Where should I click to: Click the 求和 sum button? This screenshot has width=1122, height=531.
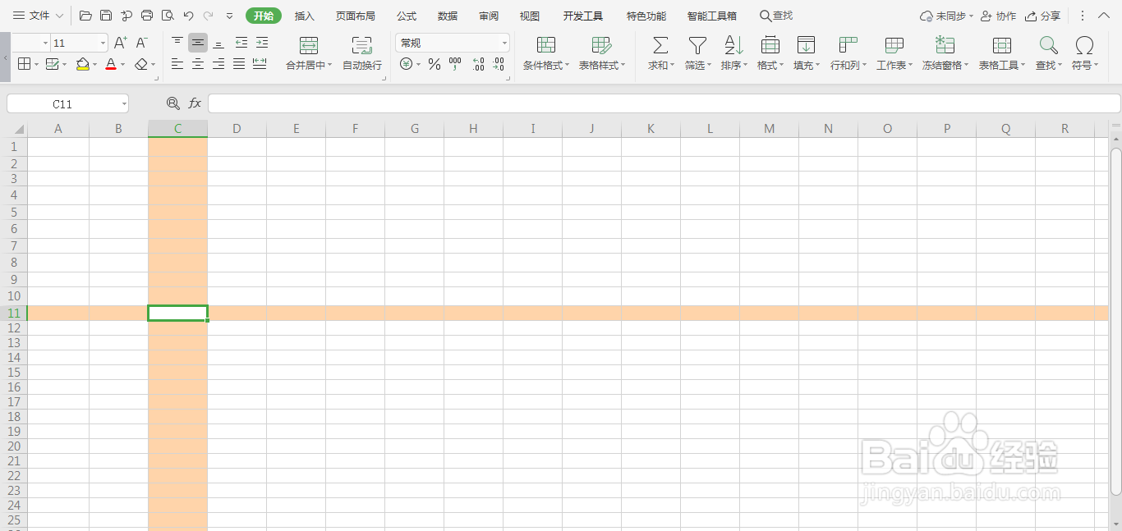[x=660, y=53]
